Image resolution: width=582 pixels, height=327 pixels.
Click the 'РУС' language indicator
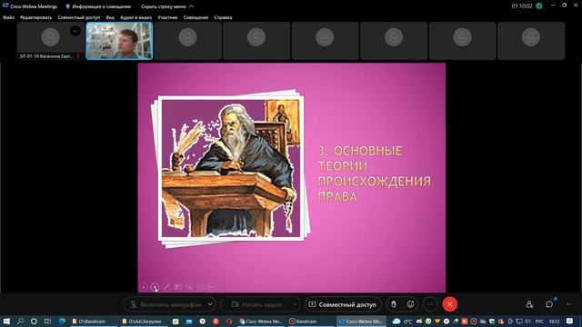pyautogui.click(x=539, y=322)
